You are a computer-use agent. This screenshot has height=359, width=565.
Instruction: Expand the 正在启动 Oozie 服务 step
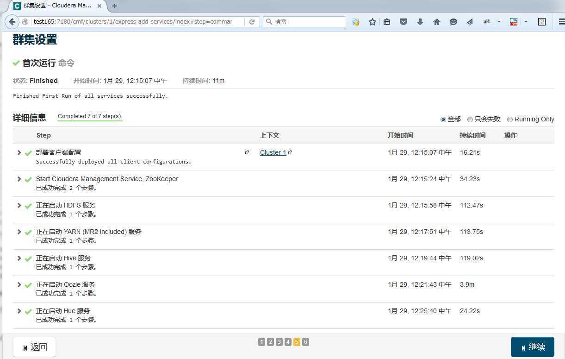(19, 284)
